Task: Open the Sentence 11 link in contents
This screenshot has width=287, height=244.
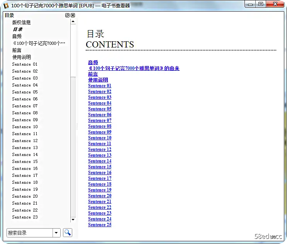Action: [x=100, y=144]
